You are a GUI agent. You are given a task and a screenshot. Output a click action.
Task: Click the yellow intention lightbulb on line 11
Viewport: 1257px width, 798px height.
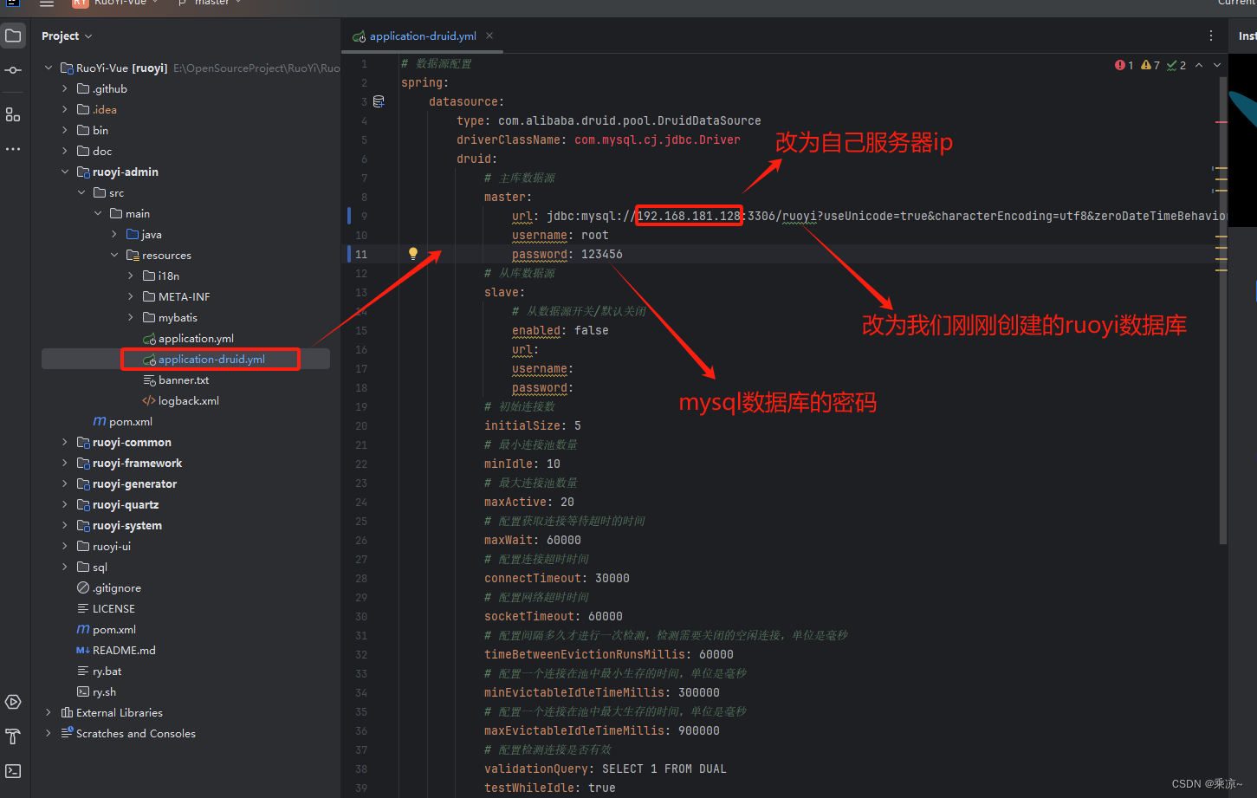pyautogui.click(x=413, y=254)
